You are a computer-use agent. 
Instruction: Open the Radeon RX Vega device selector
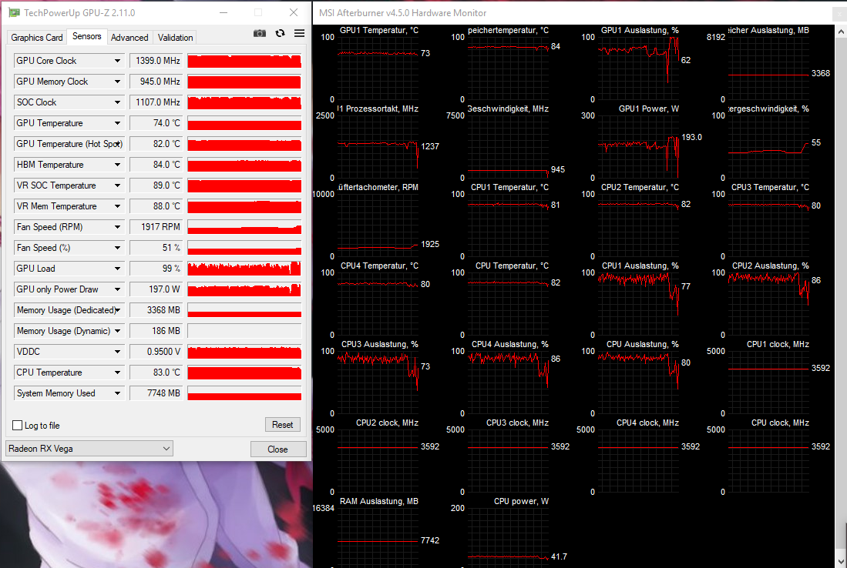coord(89,448)
